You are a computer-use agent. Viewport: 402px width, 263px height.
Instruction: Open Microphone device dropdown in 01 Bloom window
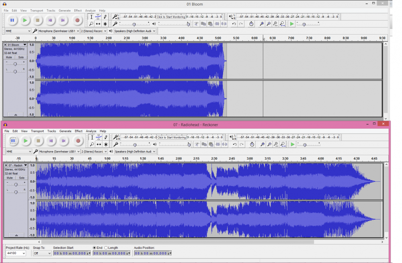coord(59,31)
